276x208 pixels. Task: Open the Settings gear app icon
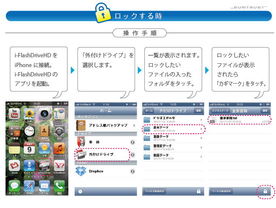[59, 131]
